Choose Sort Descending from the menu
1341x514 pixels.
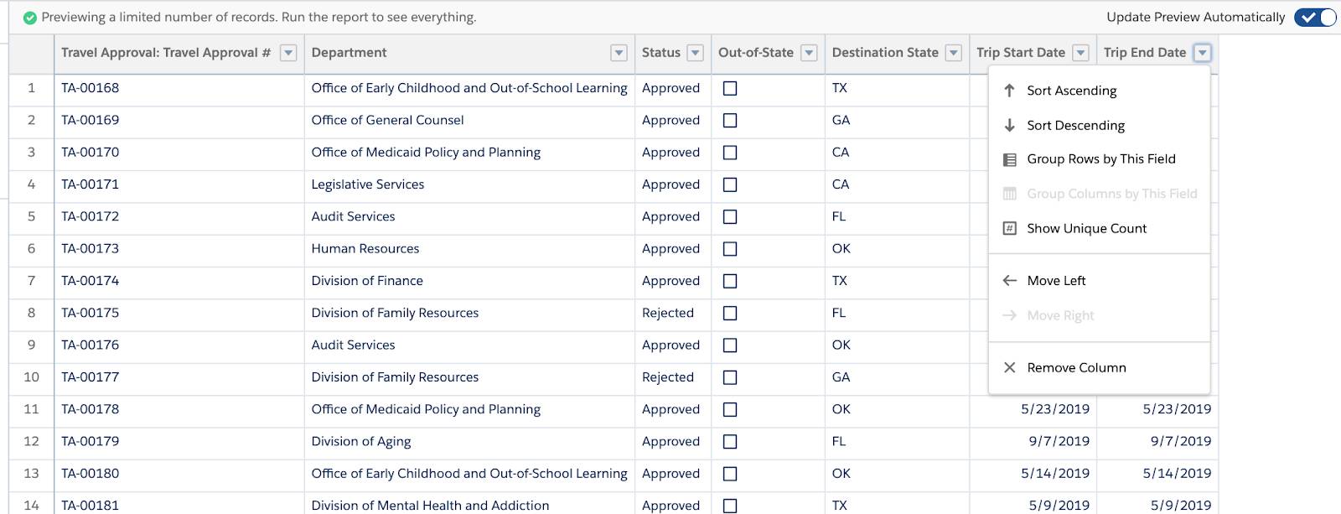pos(1075,126)
